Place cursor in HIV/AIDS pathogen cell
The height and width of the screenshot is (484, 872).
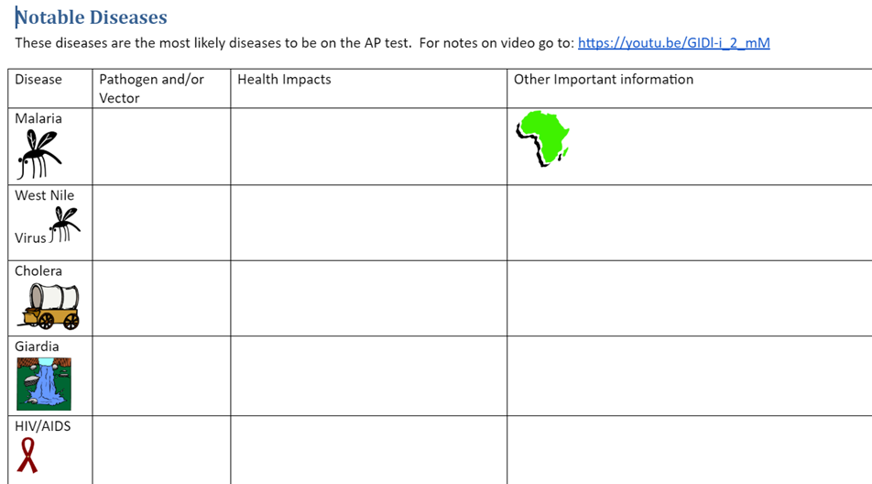(x=161, y=449)
